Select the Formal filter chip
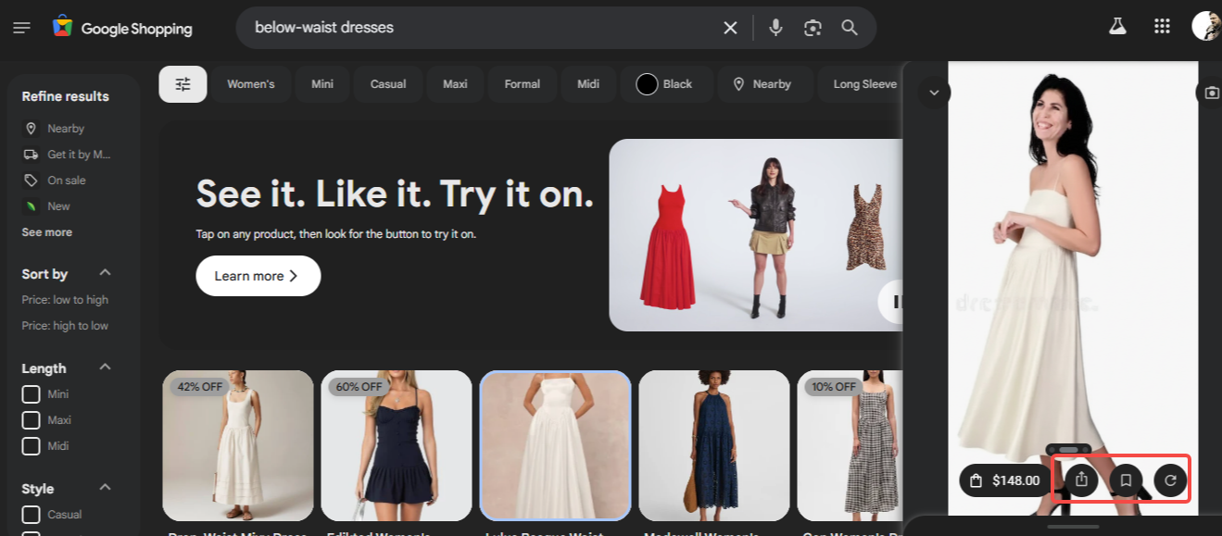The height and width of the screenshot is (536, 1222). (x=522, y=83)
